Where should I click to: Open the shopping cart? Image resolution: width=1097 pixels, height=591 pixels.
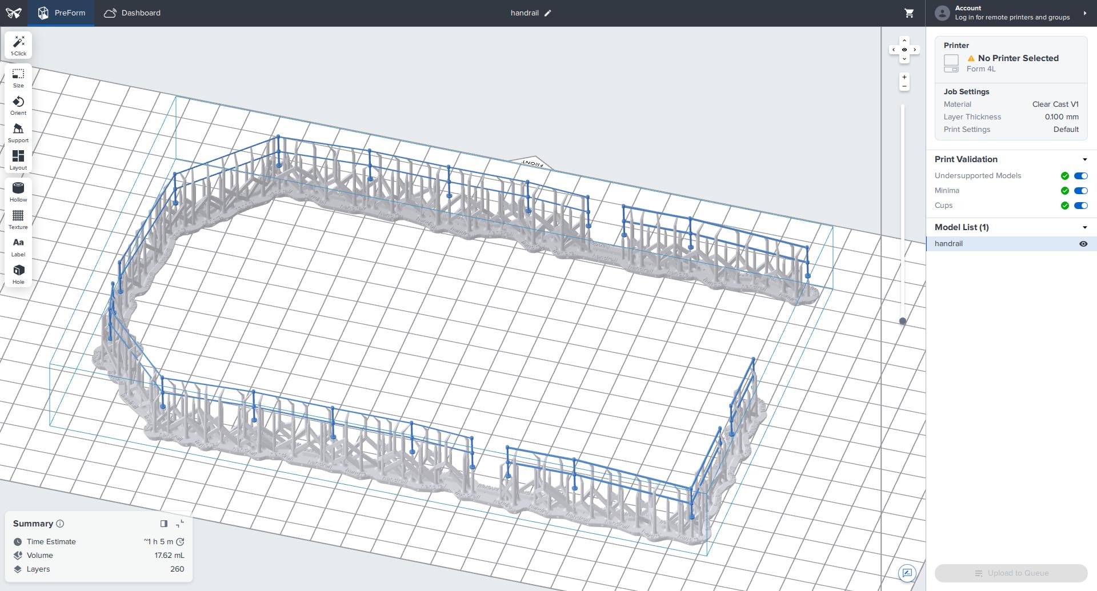click(x=909, y=13)
